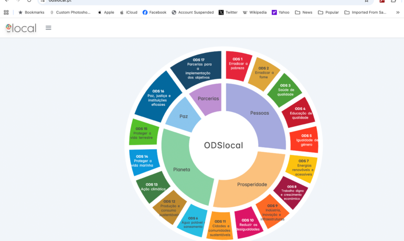404x241 pixels.
Task: Expand the Popular bookmarks folder
Action: point(328,12)
